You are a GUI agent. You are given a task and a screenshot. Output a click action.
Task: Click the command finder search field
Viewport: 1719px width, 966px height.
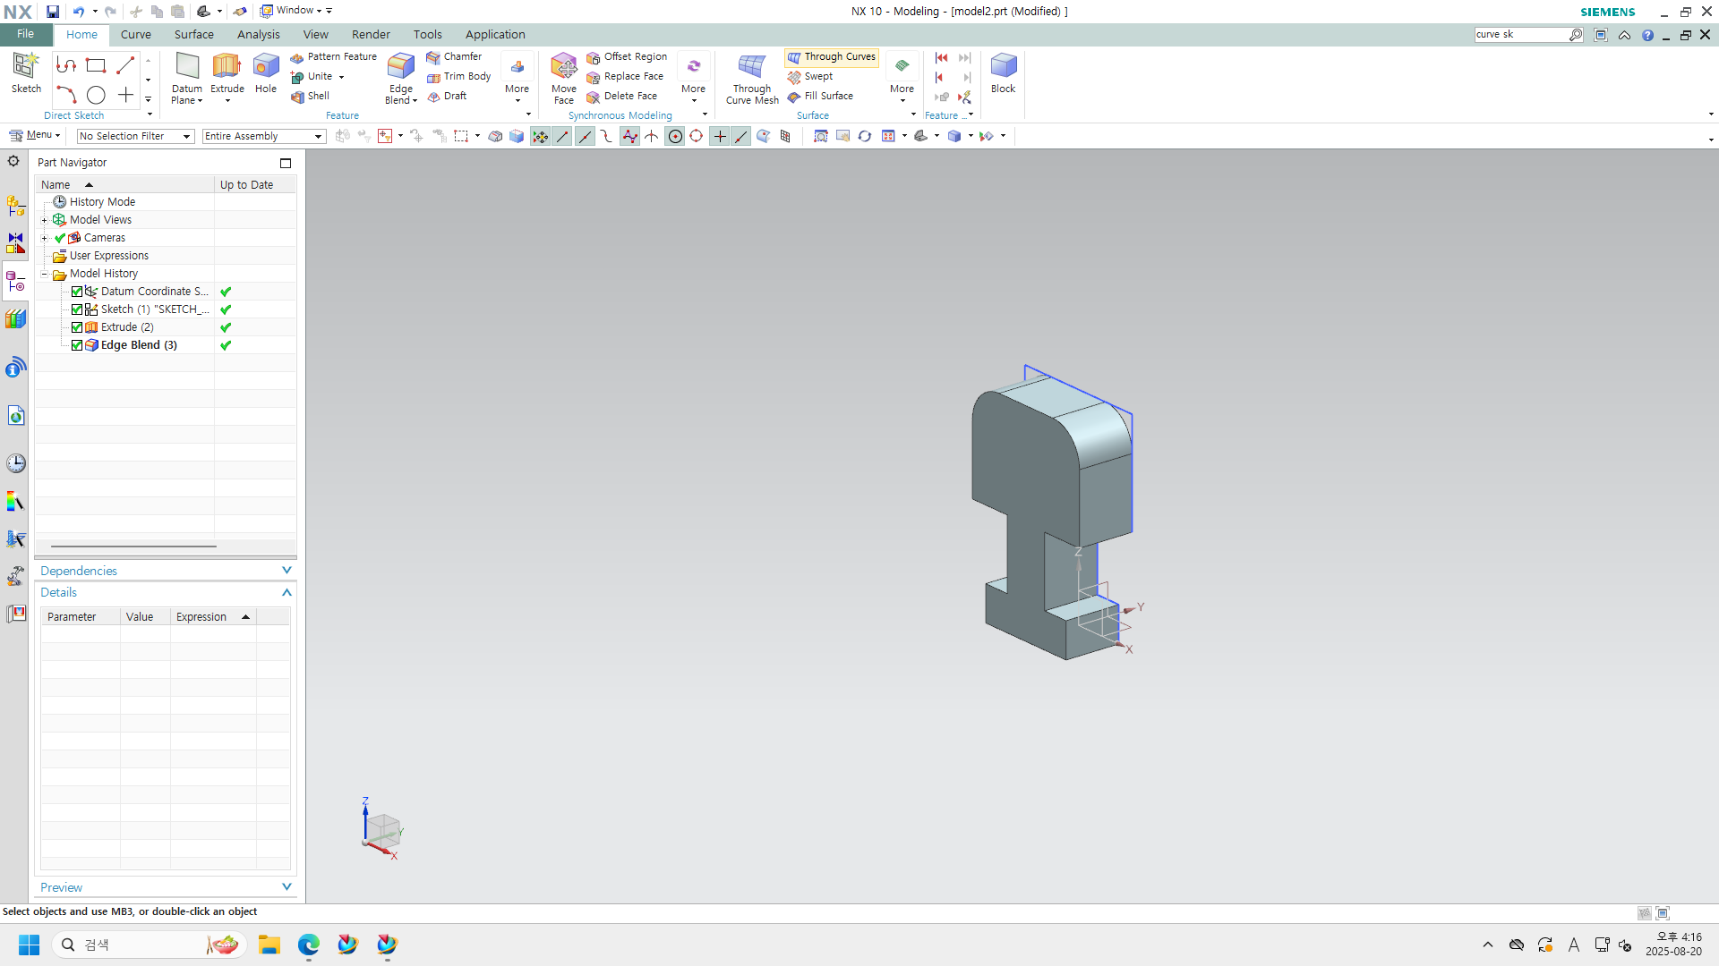click(x=1521, y=34)
